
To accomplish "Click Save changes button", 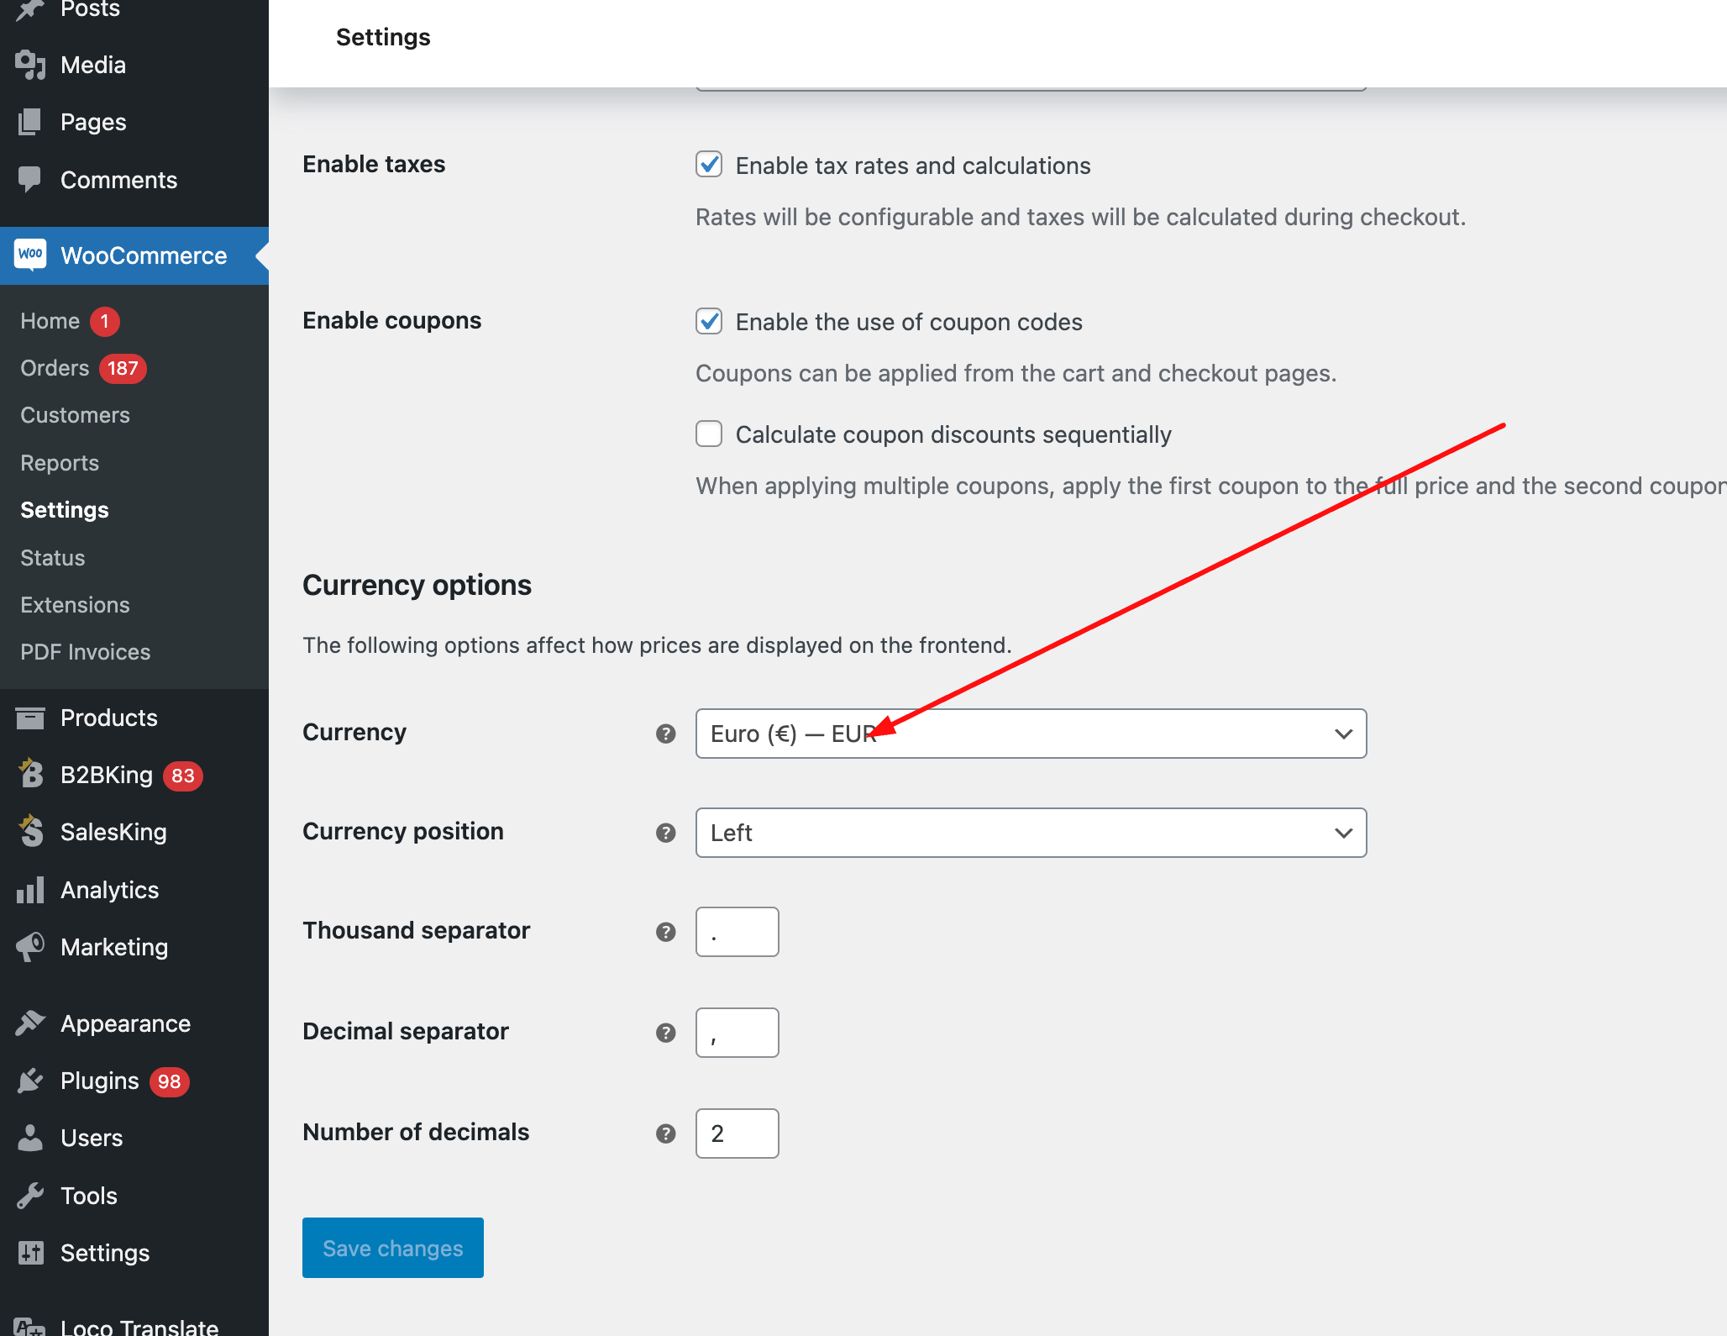I will [392, 1248].
